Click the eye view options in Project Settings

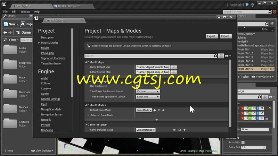point(228,56)
